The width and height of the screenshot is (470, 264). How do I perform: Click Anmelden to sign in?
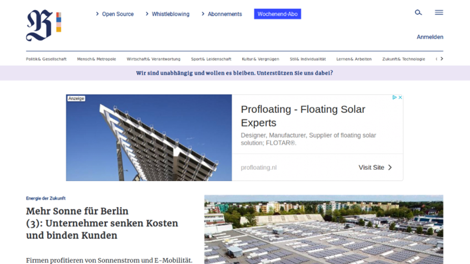pos(430,37)
